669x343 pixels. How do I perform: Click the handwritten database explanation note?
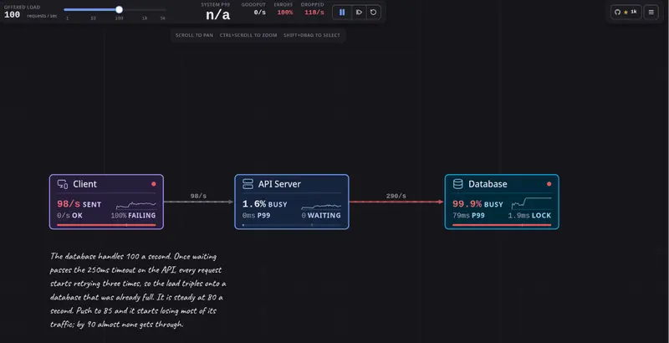coord(138,290)
